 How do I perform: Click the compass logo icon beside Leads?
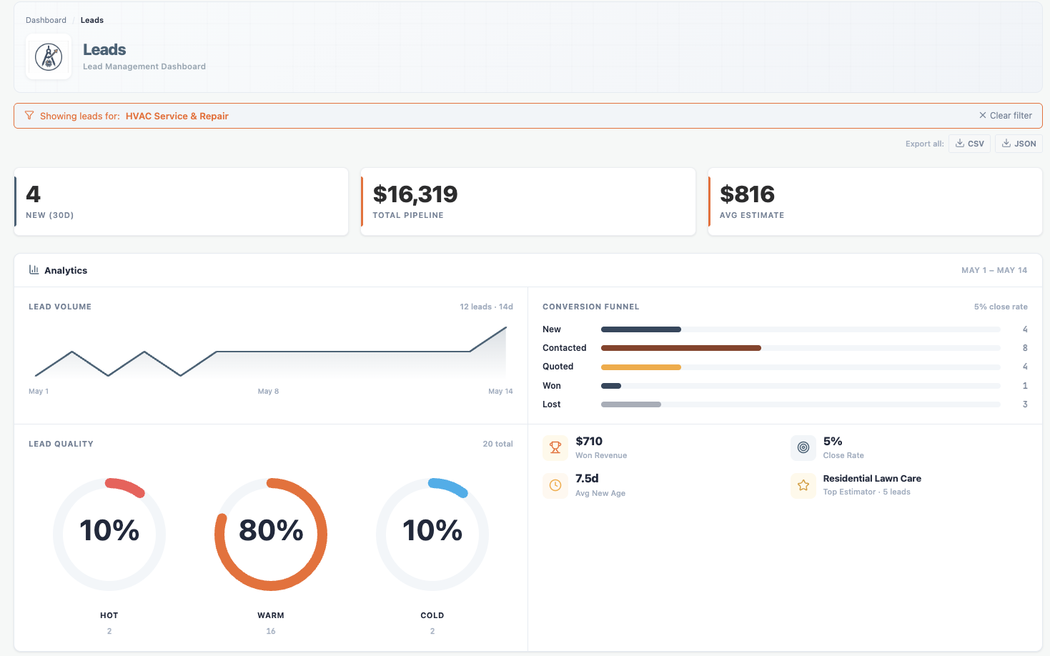[x=49, y=56]
